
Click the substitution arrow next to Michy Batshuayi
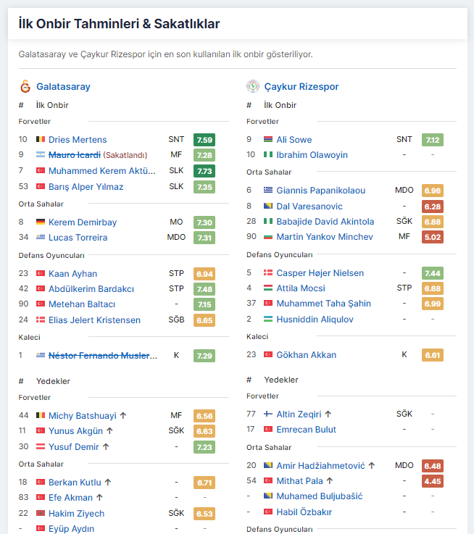(x=123, y=415)
